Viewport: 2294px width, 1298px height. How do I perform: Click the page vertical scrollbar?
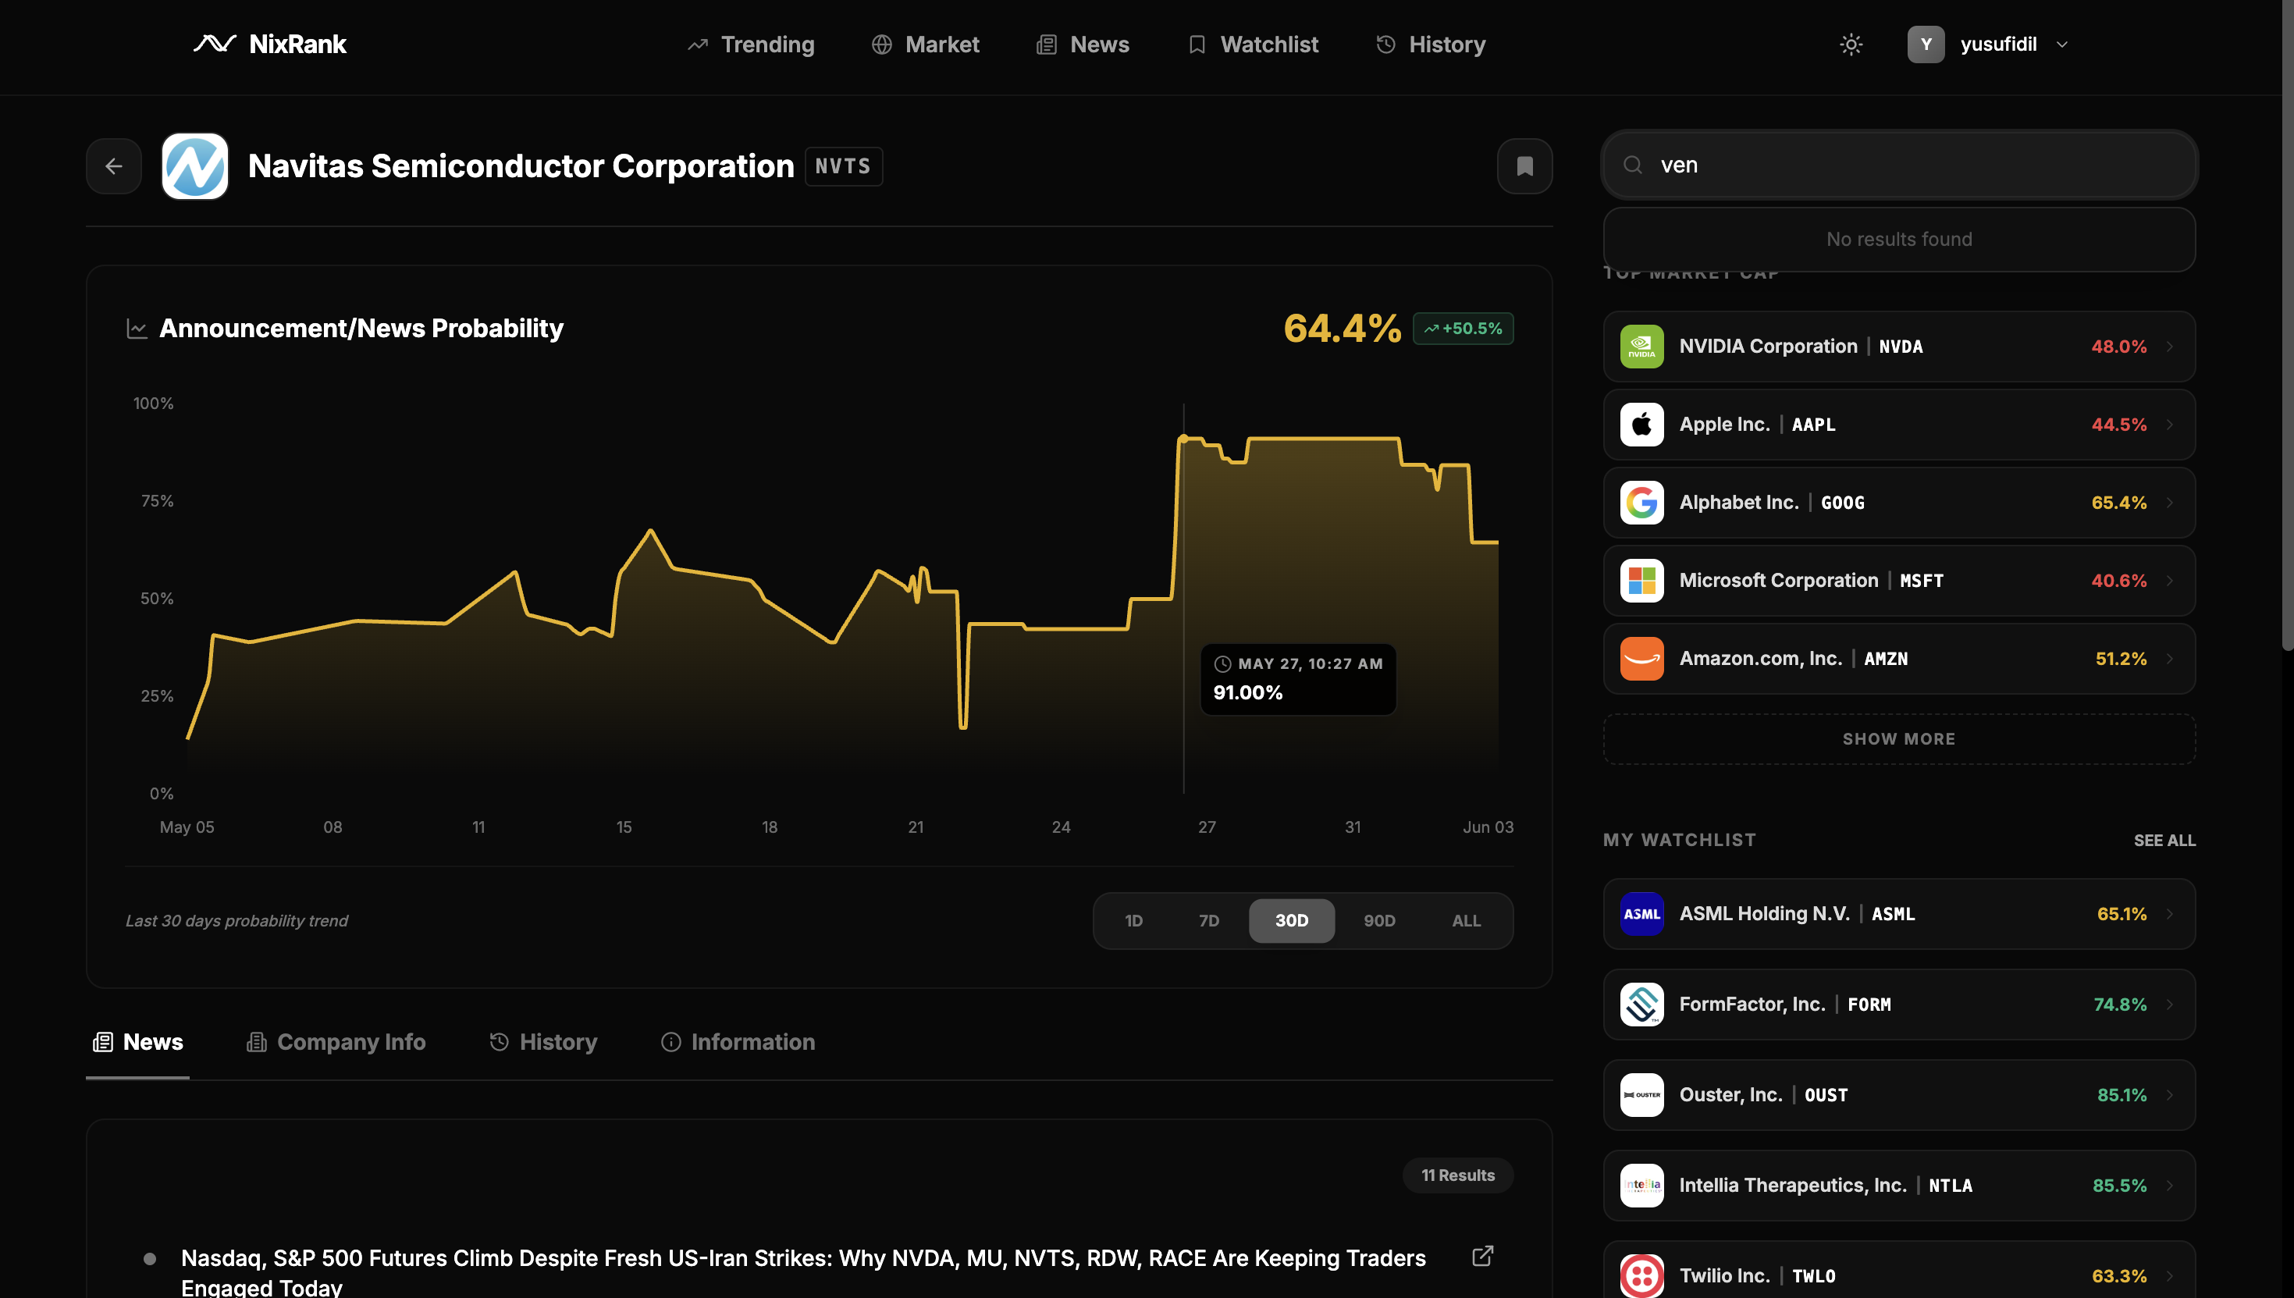click(x=2287, y=325)
